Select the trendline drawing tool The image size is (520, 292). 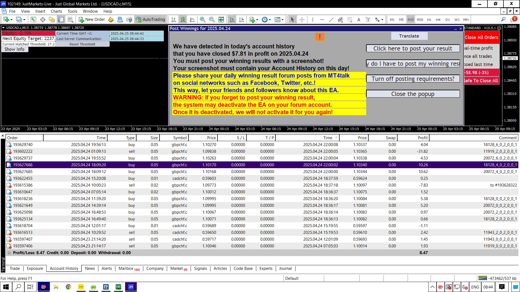(331, 19)
